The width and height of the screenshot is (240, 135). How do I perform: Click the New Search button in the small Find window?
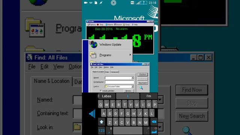coord(142,83)
